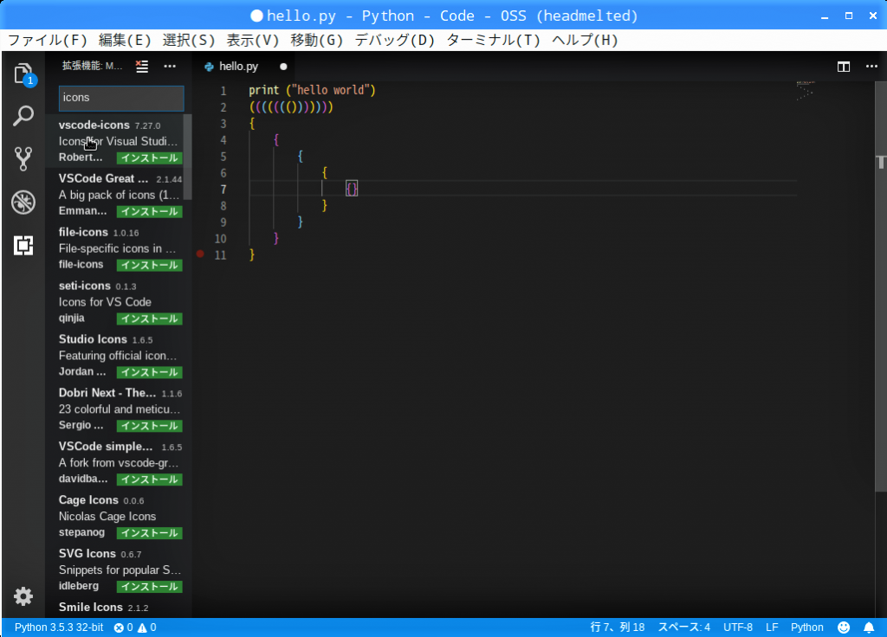Click print statement on line 1

click(x=312, y=90)
